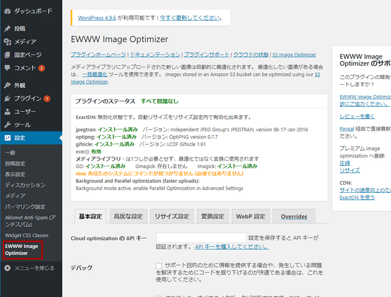Enable the デバッグ checkbox
This screenshot has width=391, height=297.
(x=159, y=266)
